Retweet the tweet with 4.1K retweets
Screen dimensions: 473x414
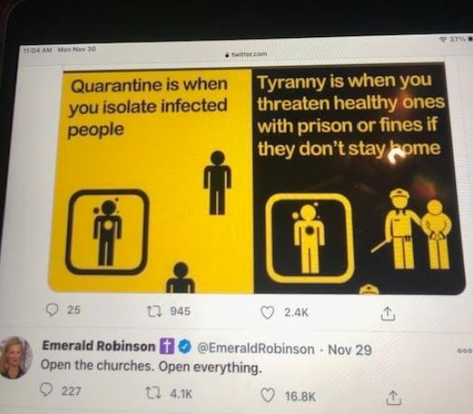coord(151,392)
